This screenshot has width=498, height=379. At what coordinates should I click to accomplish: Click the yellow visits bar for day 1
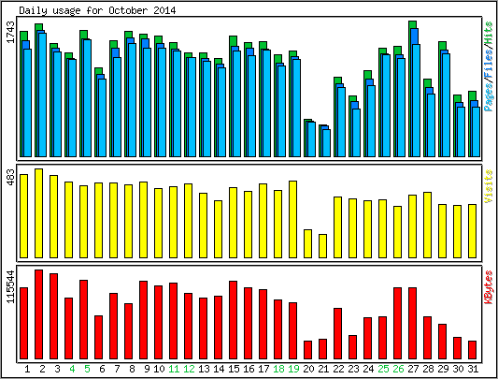coord(23,216)
